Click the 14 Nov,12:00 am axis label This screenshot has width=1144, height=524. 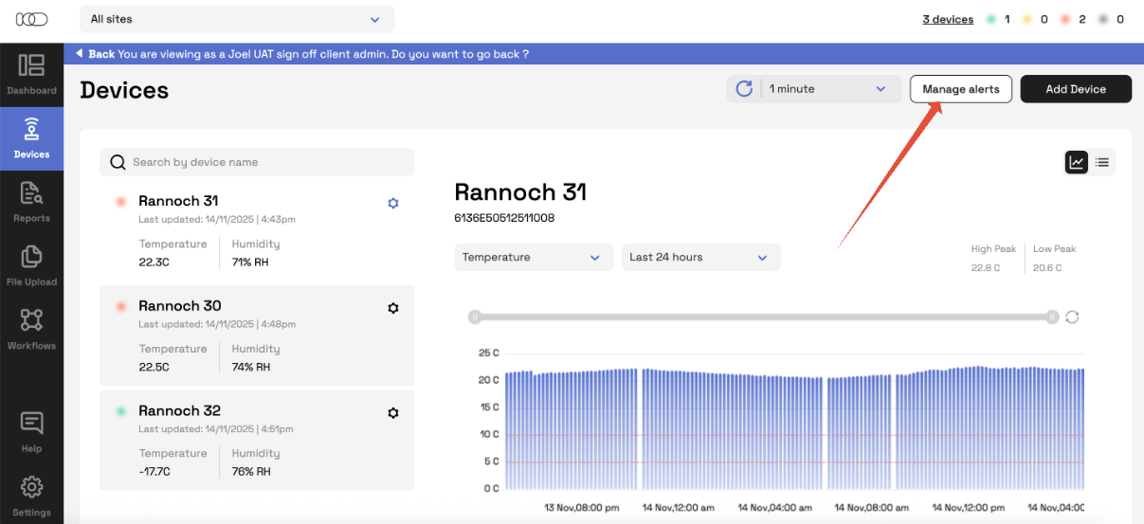[x=680, y=508]
